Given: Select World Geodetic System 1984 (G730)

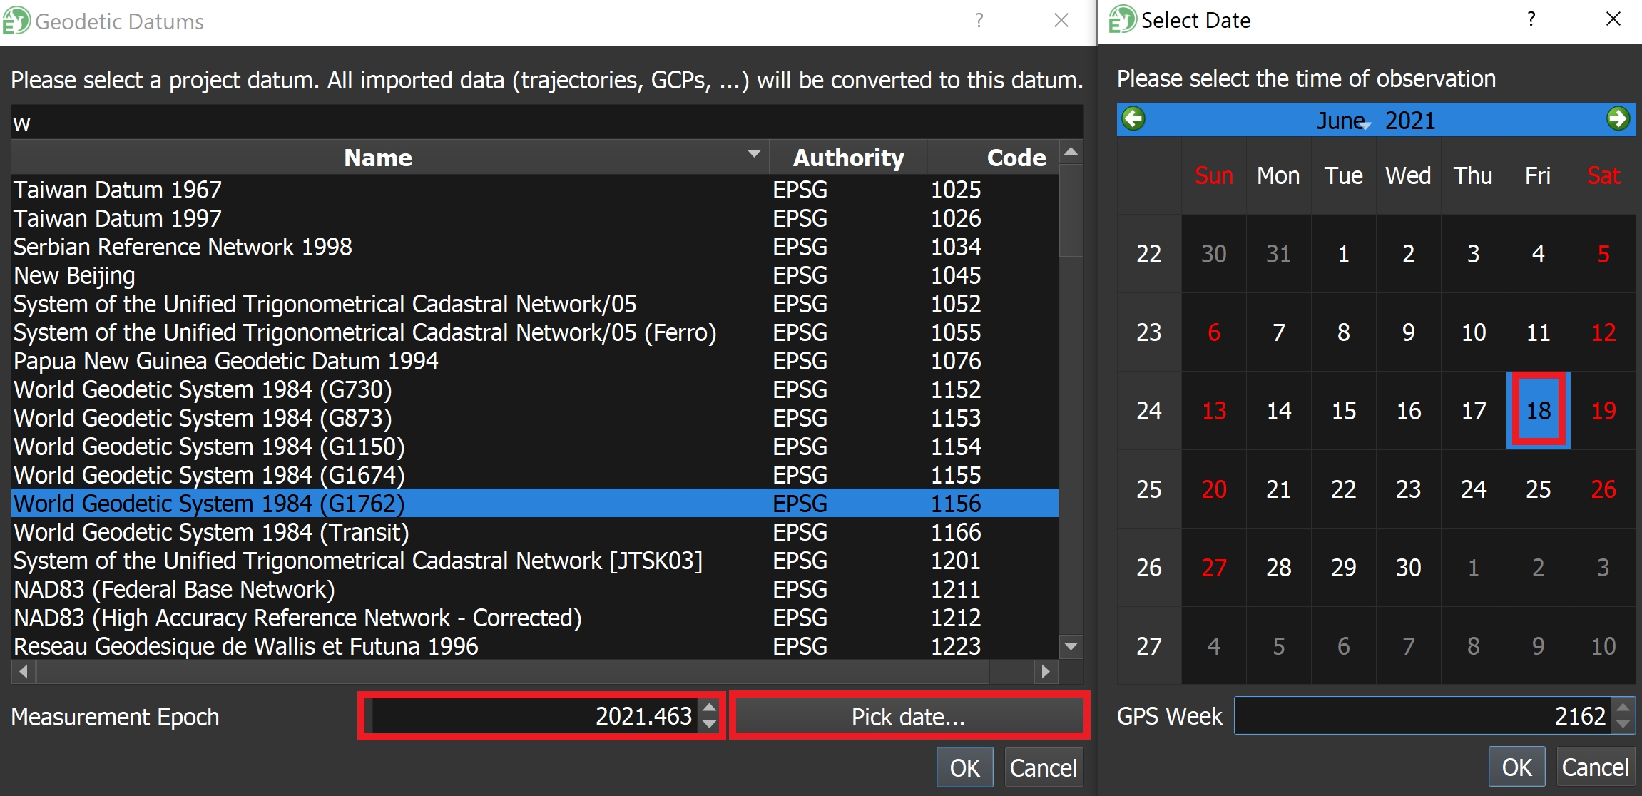Looking at the screenshot, I should coord(534,389).
